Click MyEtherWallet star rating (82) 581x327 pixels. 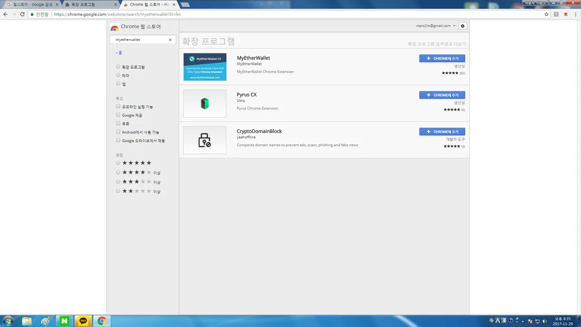pos(453,73)
